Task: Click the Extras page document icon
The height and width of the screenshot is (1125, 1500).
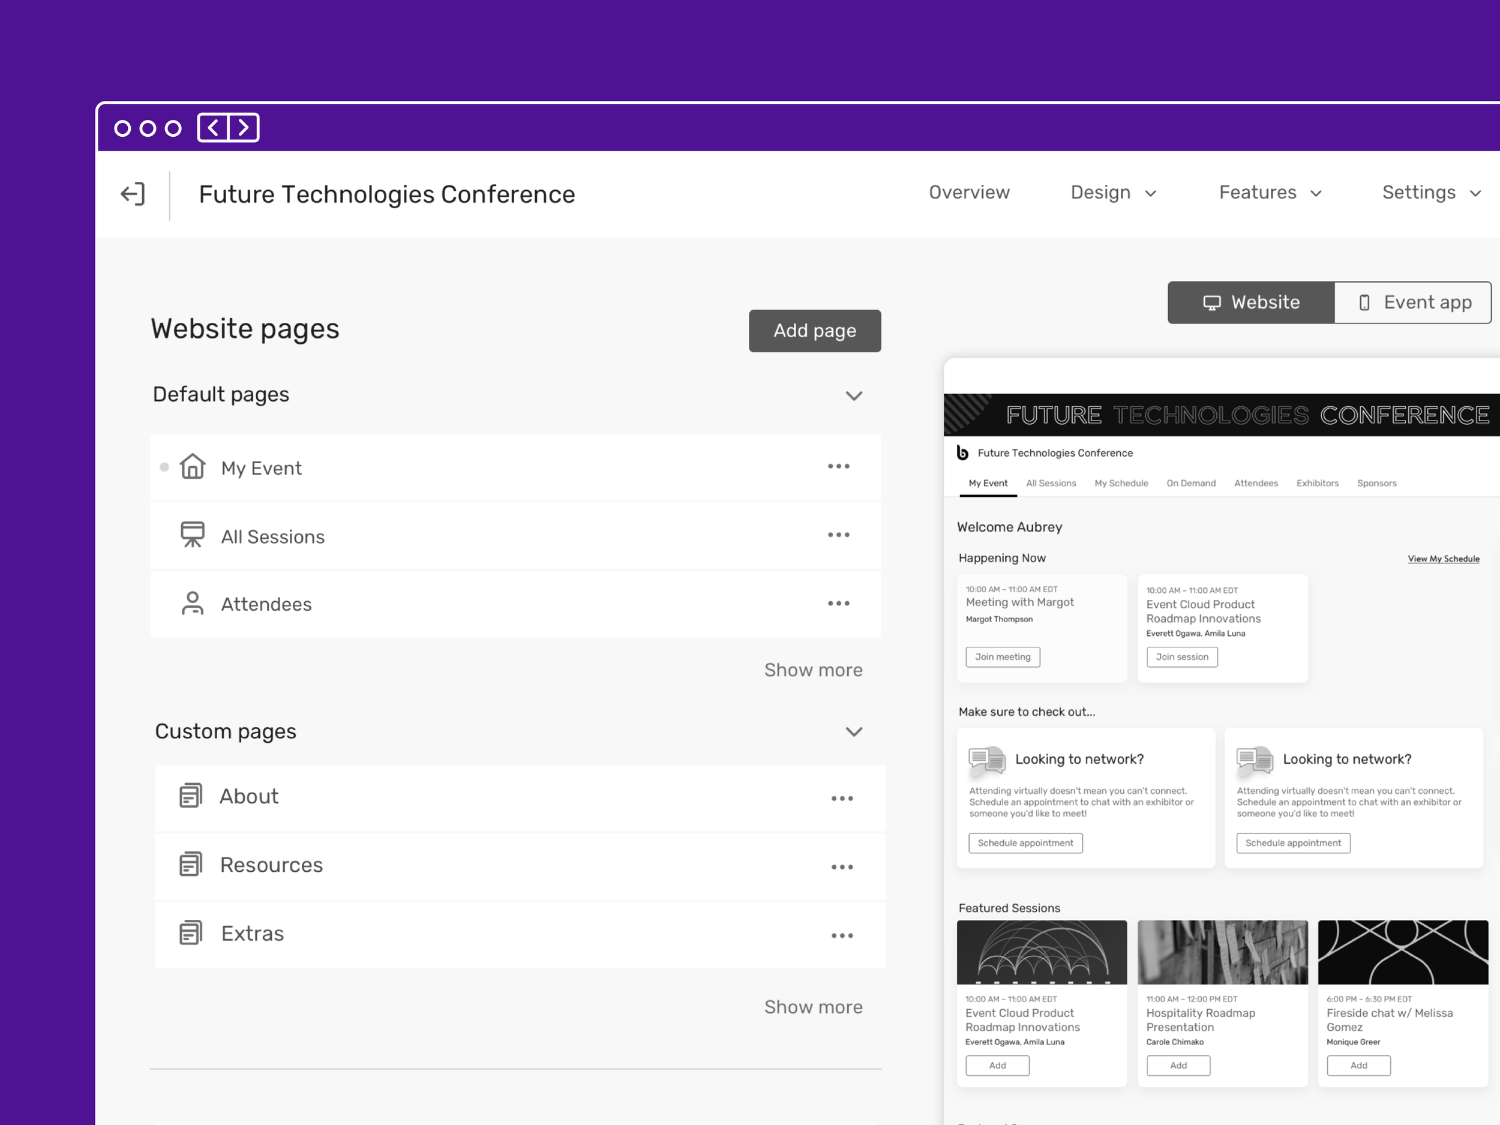Action: (191, 933)
